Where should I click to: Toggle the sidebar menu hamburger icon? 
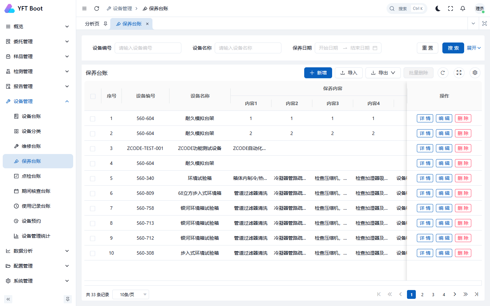pos(84,8)
